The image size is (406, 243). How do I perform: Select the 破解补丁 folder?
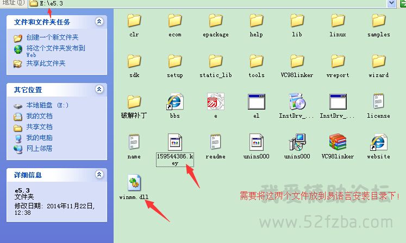coord(134,102)
